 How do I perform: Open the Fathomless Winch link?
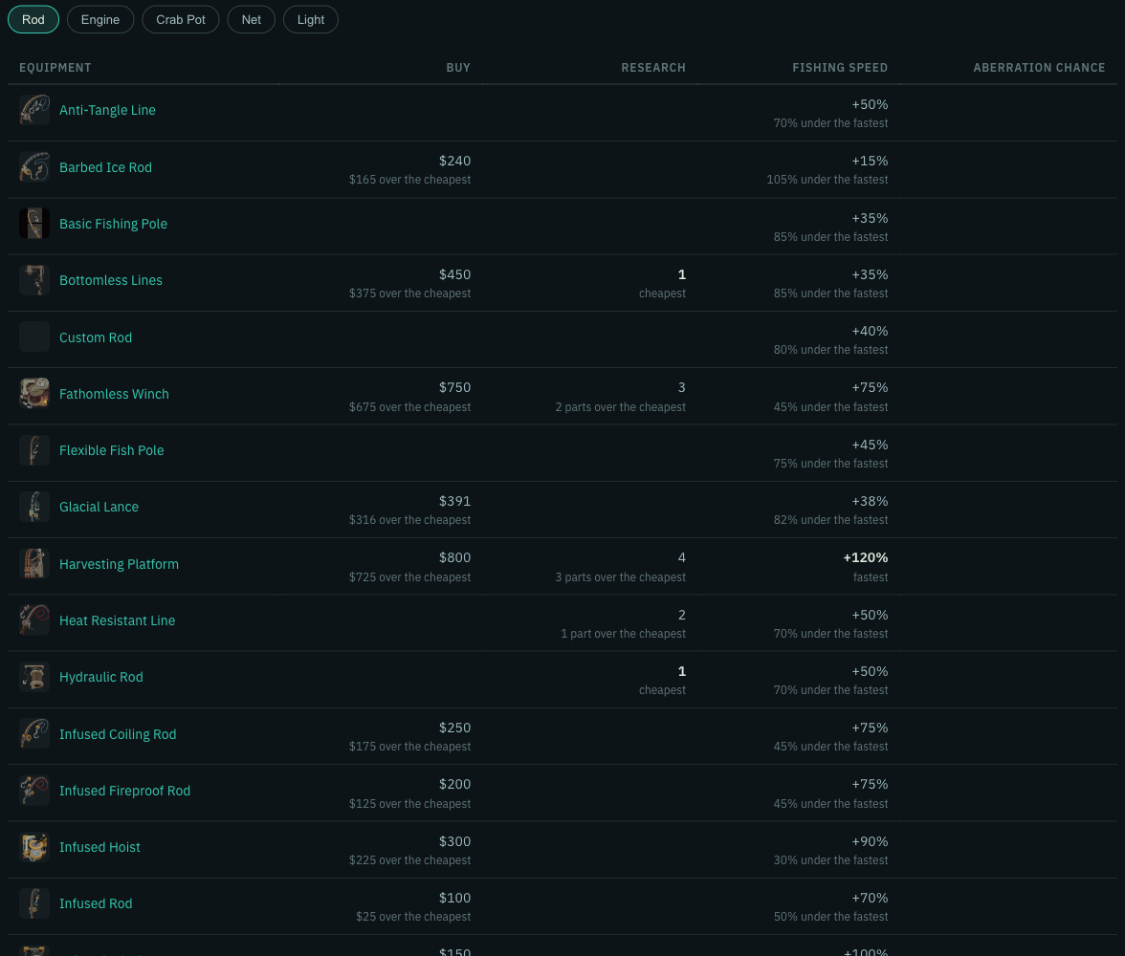[114, 394]
